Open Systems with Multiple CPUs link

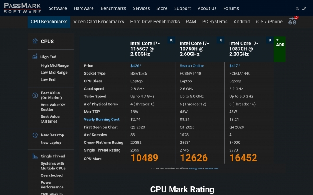pos(53,166)
